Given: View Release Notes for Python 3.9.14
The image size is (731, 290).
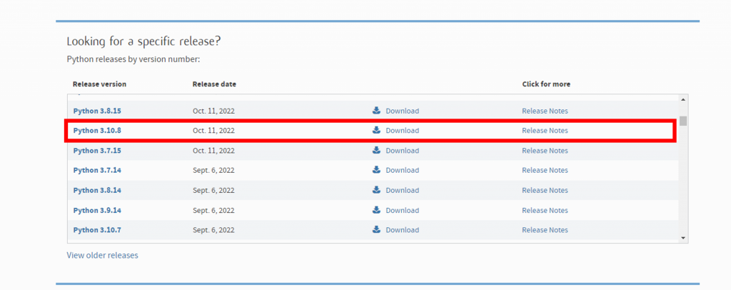Looking at the screenshot, I should [545, 210].
